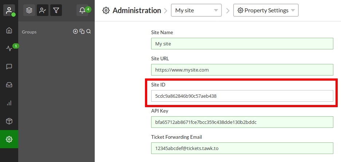Image resolution: width=341 pixels, height=162 pixels.
Task: Click the copy icon beside Groups
Action: pyautogui.click(x=82, y=32)
